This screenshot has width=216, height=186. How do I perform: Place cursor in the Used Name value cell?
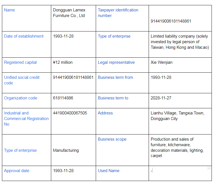point(180,173)
